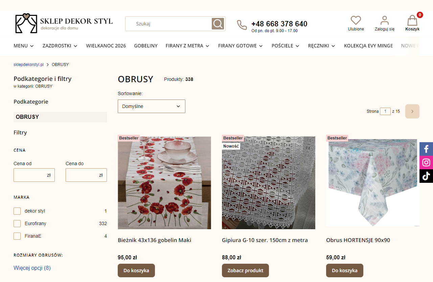Open the store's Instagram icon

click(x=426, y=162)
